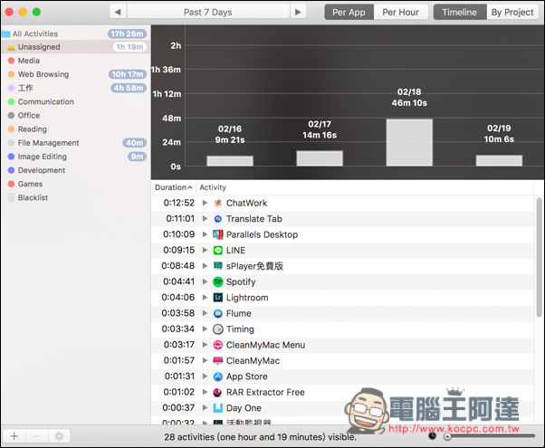This screenshot has width=545, height=448.
Task: Switch to By Project view
Action: [512, 12]
